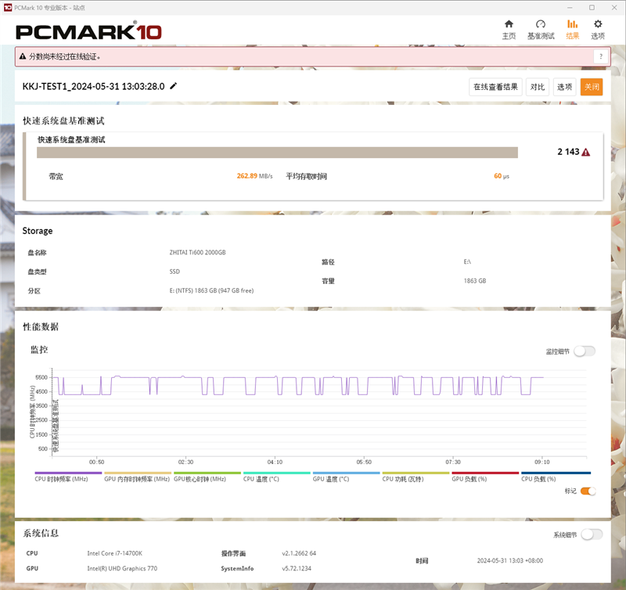Click the disk name ZHITAI Ti600 2000GB
The height and width of the screenshot is (590, 626).
point(197,252)
